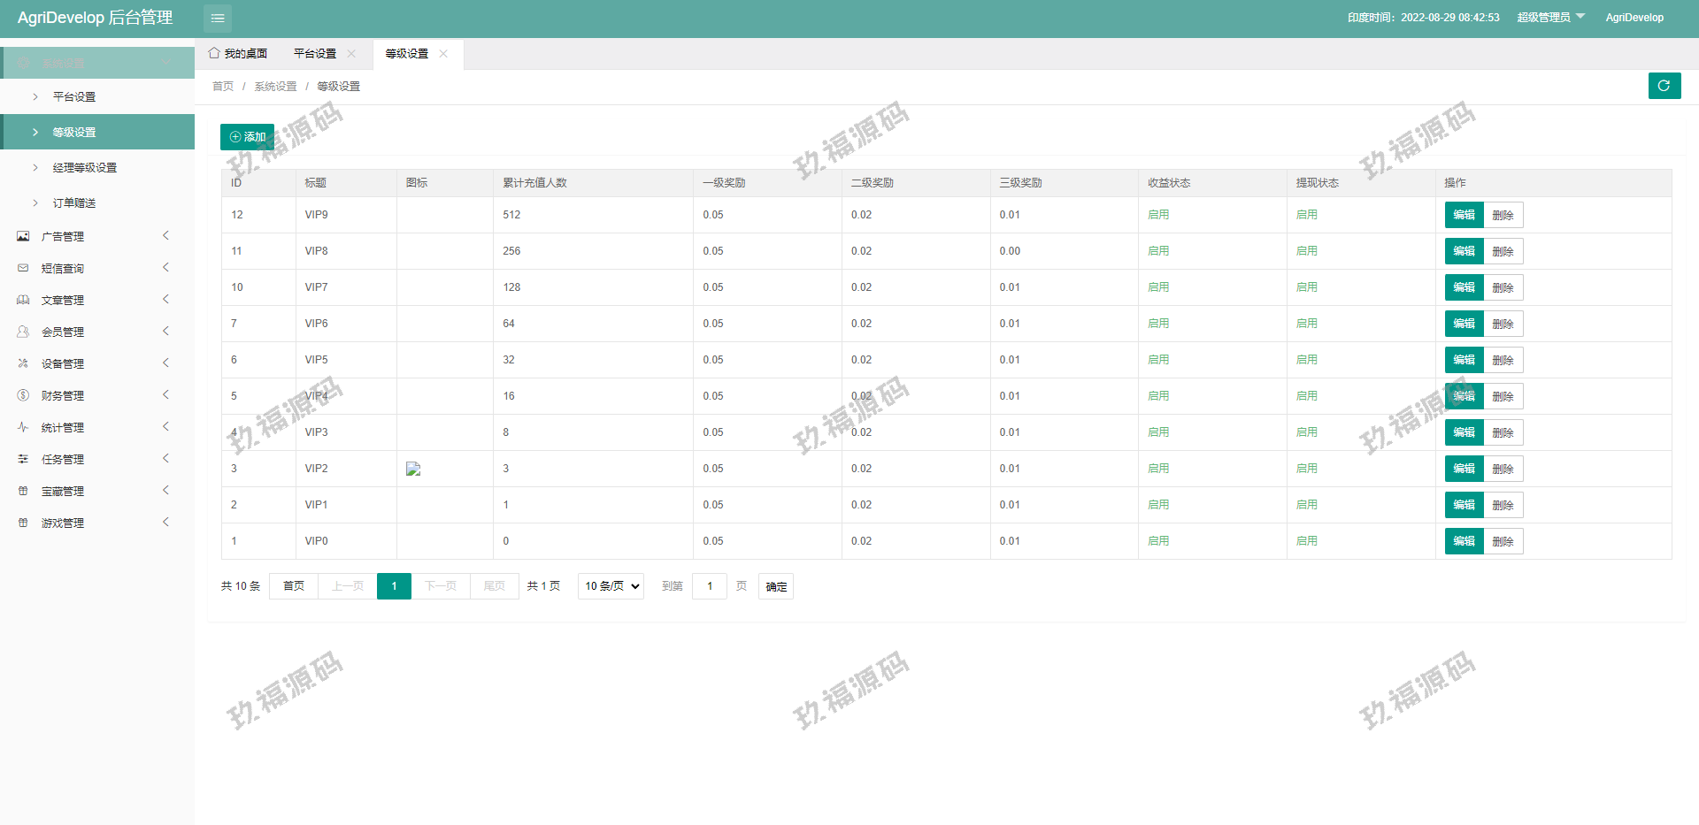This screenshot has height=825, width=1699.
Task: Click 编辑 for the VIP9 row
Action: (1464, 215)
